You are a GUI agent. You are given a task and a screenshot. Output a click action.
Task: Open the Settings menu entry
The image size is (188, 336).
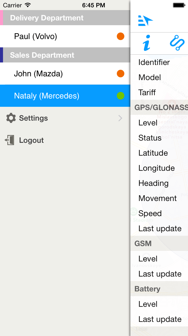(65, 118)
